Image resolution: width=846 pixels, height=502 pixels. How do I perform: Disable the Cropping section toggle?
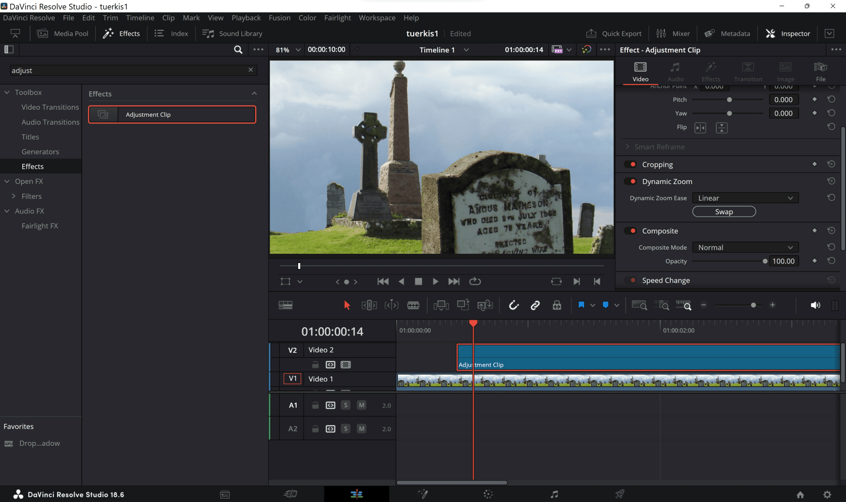click(x=631, y=165)
